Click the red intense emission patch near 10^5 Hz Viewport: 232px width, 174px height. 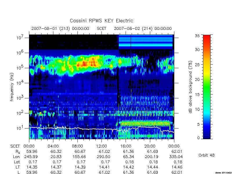87,63
